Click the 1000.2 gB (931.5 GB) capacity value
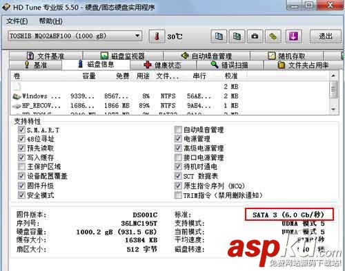Screen dimensions: 345x271 click(117, 232)
